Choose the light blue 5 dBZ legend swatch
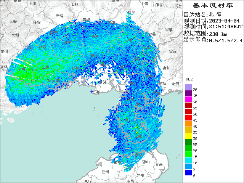 188,166
